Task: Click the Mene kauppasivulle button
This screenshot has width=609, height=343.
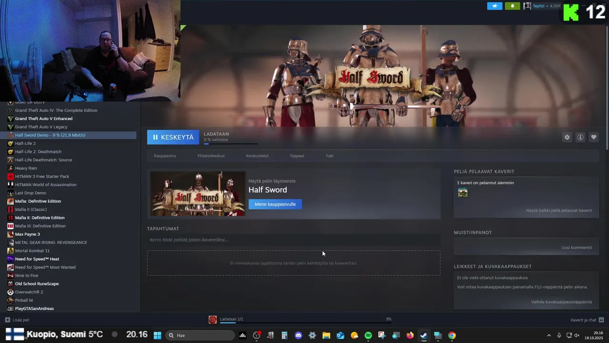Action: [275, 204]
